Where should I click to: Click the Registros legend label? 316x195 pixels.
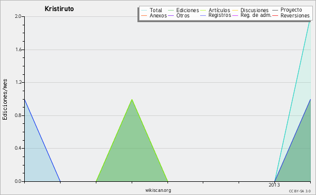click(220, 15)
